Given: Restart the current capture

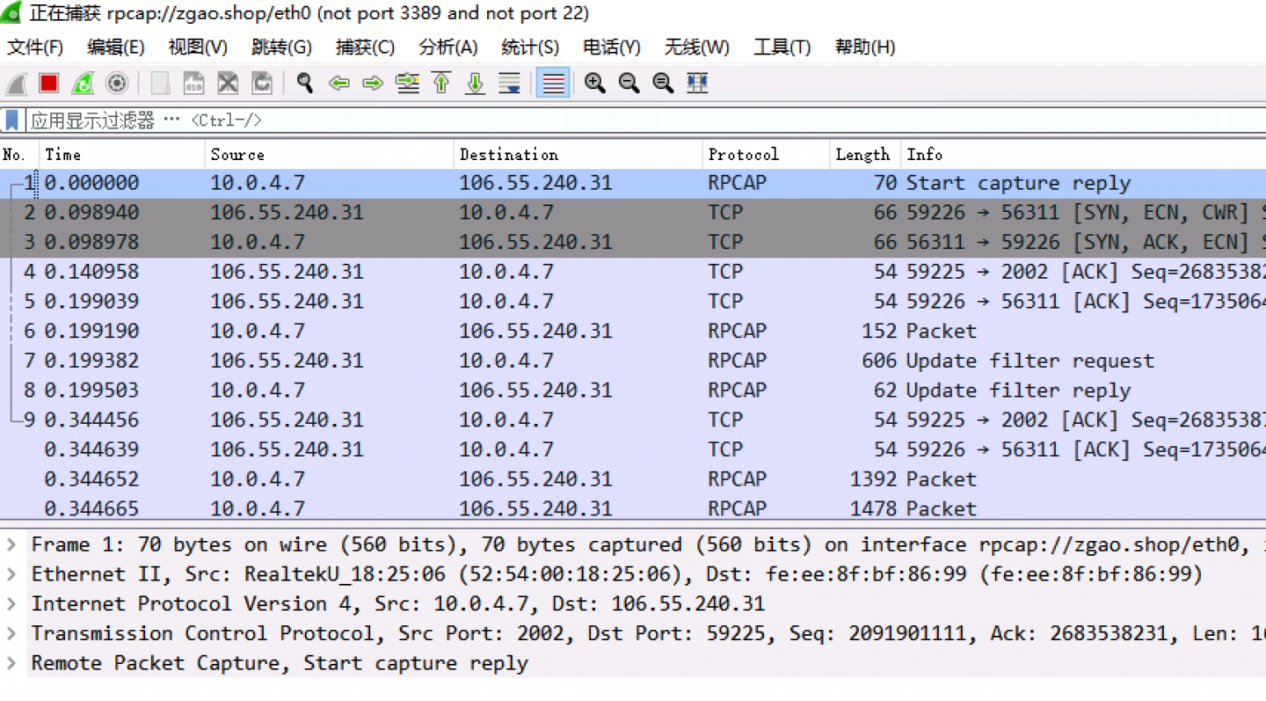Looking at the screenshot, I should (82, 83).
